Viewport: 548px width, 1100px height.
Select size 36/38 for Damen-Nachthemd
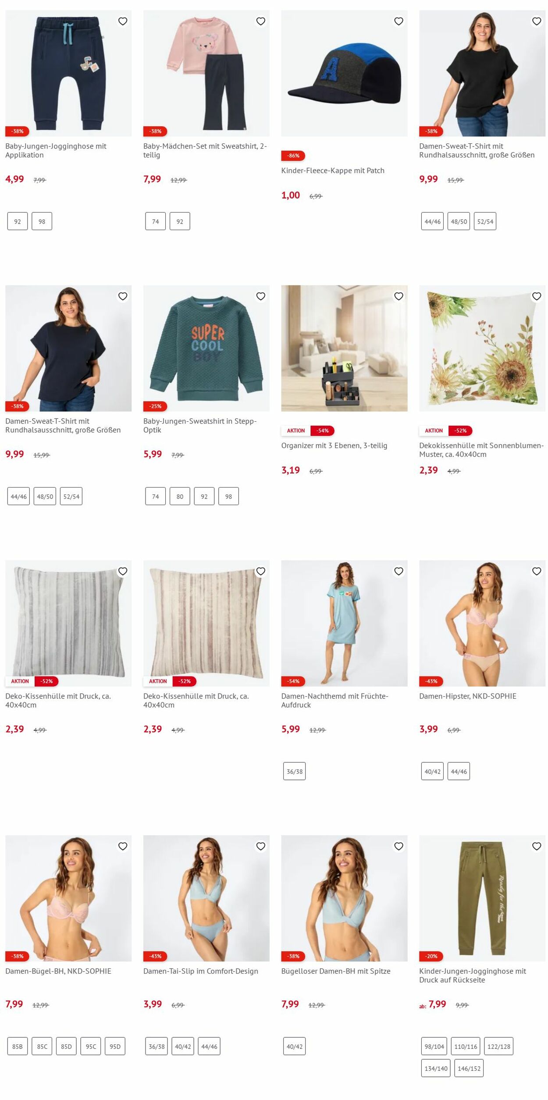coord(294,771)
